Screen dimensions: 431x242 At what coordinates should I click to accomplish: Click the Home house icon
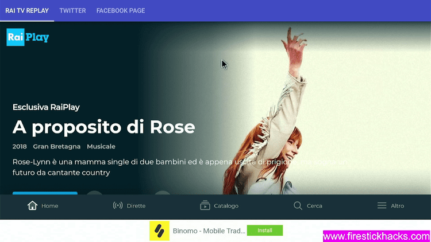(32, 205)
